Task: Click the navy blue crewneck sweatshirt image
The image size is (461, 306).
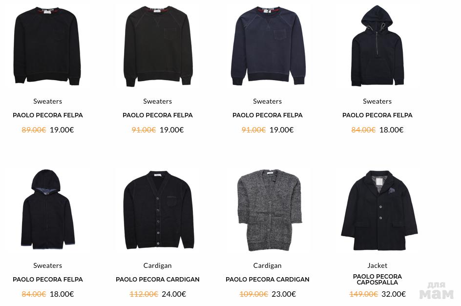Action: point(268,46)
